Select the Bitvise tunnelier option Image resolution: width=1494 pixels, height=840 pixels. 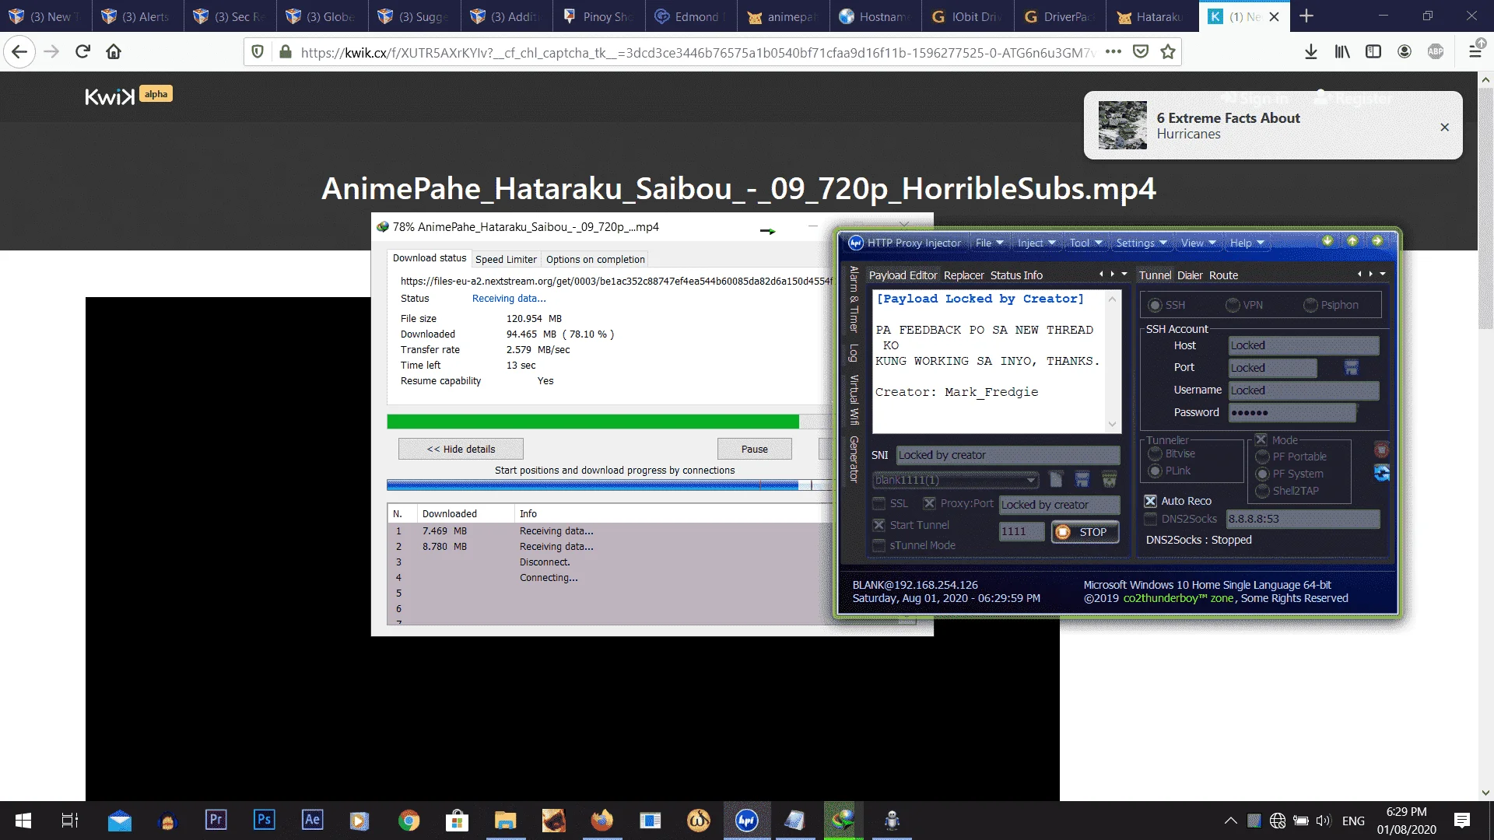point(1155,453)
